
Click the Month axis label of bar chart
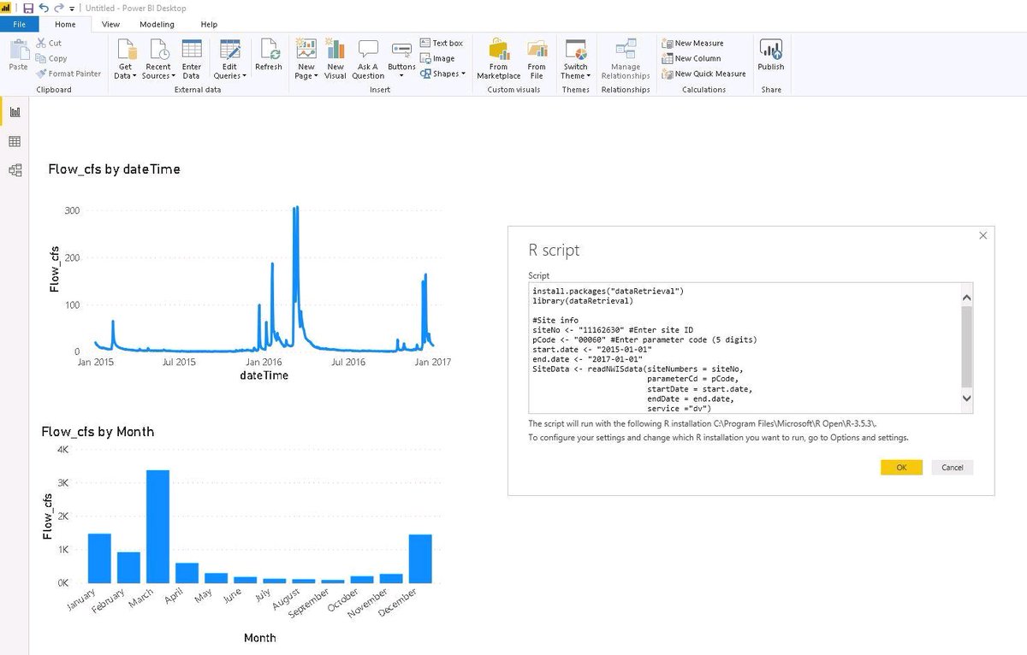point(260,638)
